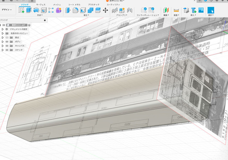228x160 pixels.
Task: Open the 選択 dropdown menu
Action: pyautogui.click(x=211, y=15)
